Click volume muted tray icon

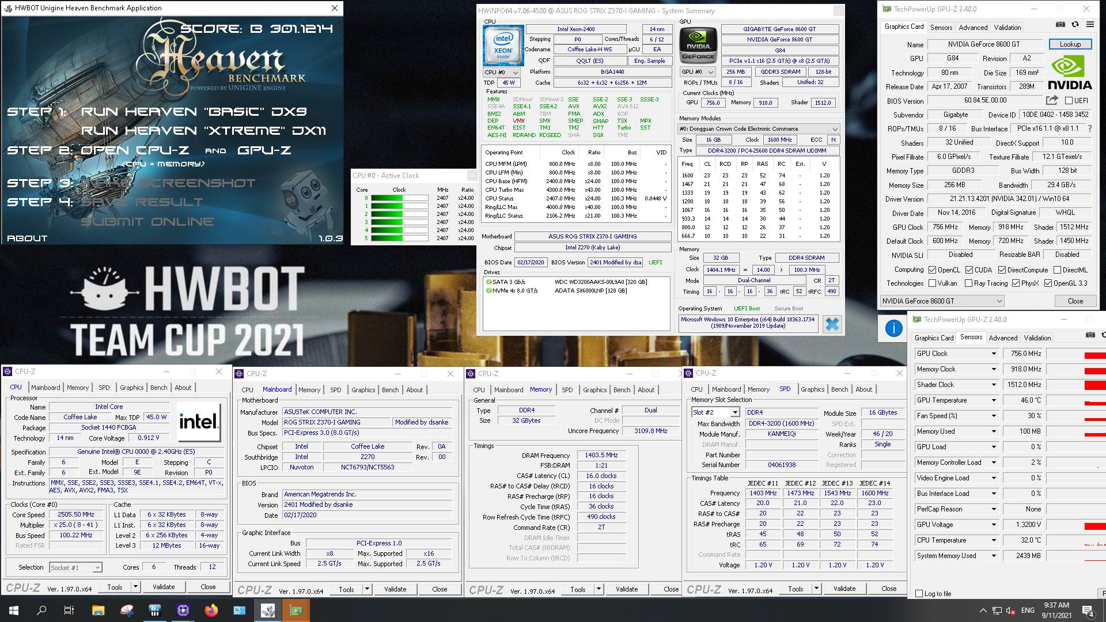pos(1010,610)
